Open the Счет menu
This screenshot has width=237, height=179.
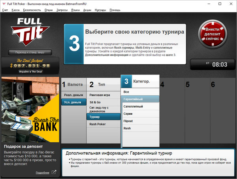(5, 10)
